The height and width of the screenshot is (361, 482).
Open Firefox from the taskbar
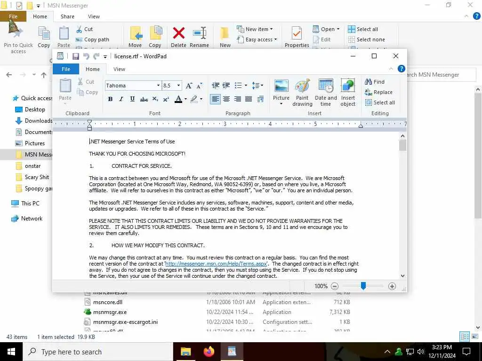[x=209, y=352]
